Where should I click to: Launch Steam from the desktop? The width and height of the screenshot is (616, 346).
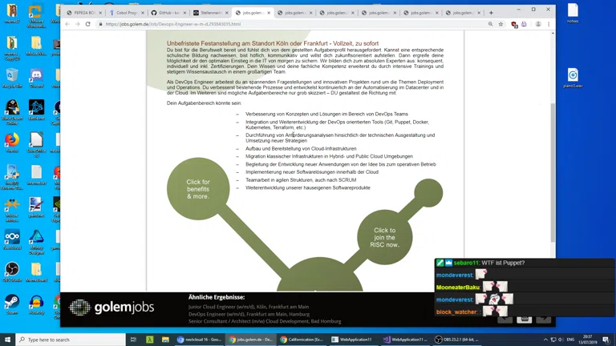click(12, 305)
